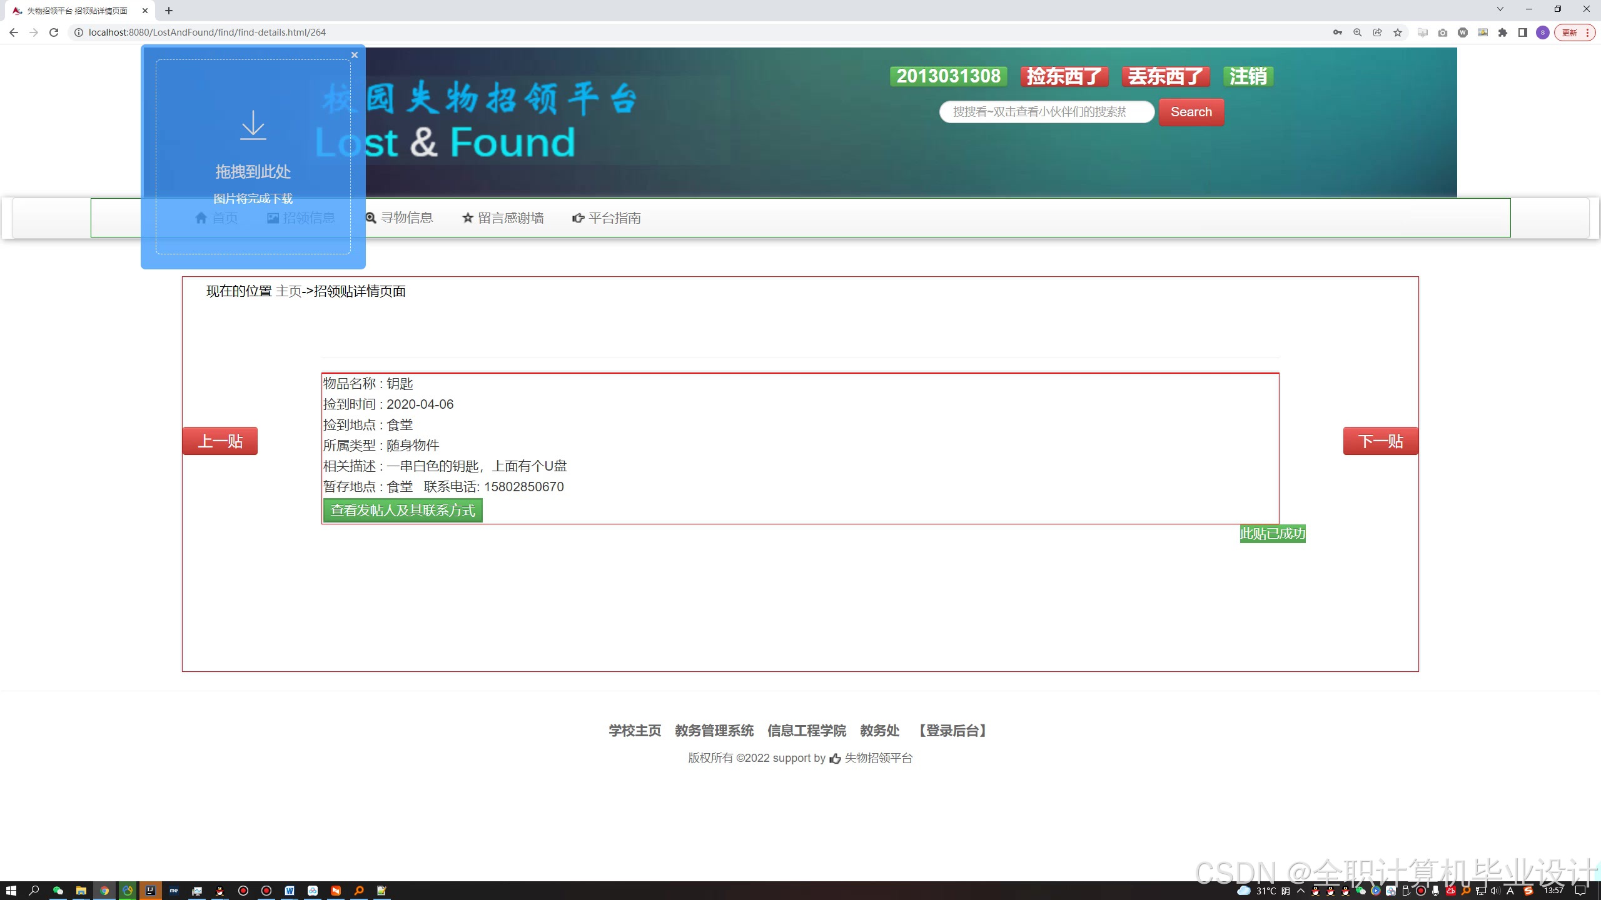Focus the search keyword input field
This screenshot has height=900, width=1601.
point(1046,112)
